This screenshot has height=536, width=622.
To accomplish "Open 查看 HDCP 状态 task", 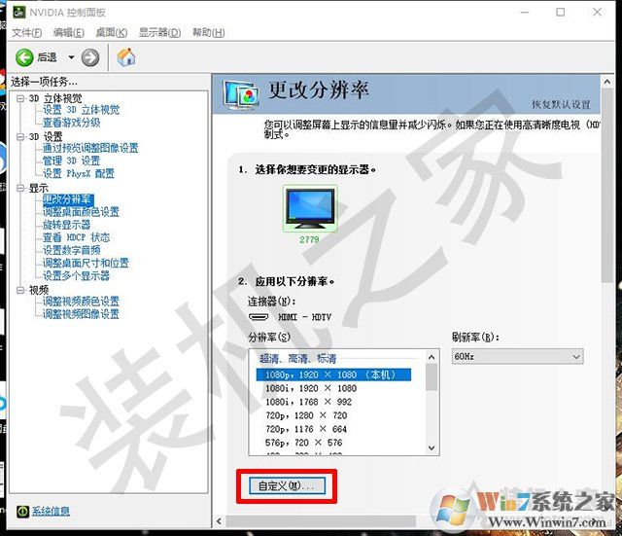I will point(76,237).
